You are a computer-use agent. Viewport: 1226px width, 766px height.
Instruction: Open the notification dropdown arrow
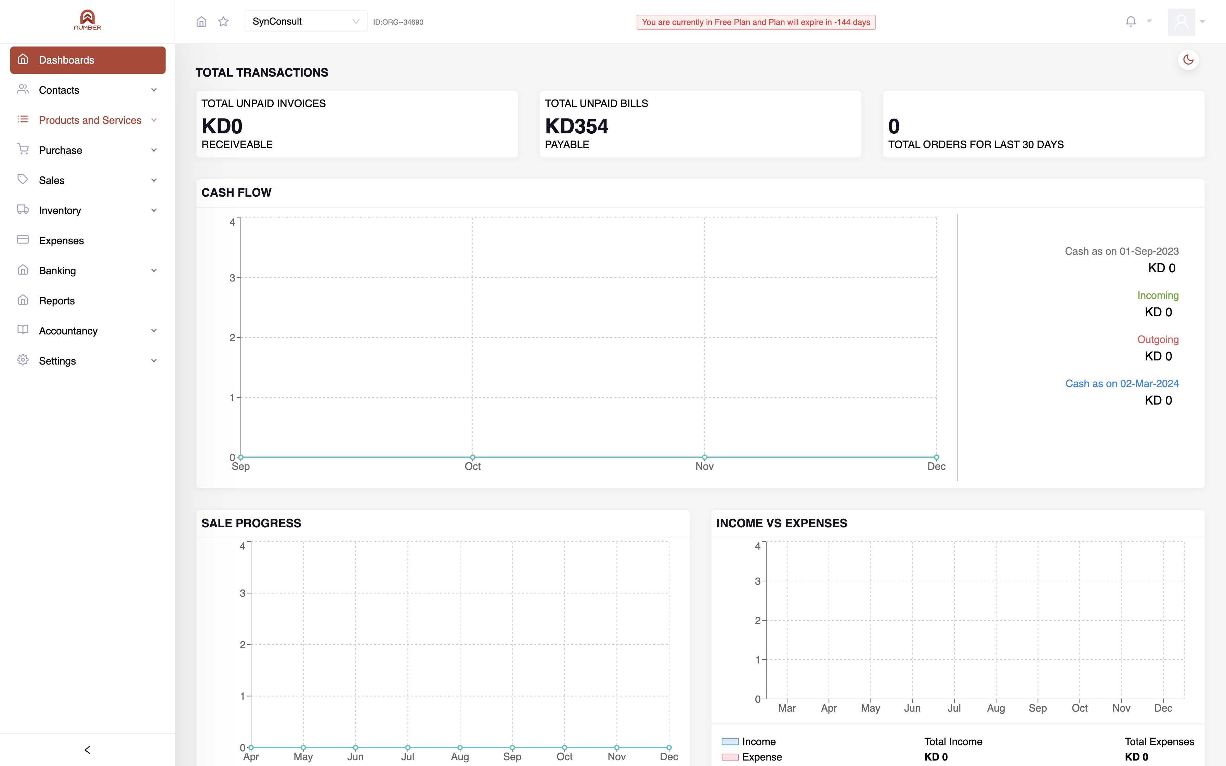coord(1149,21)
